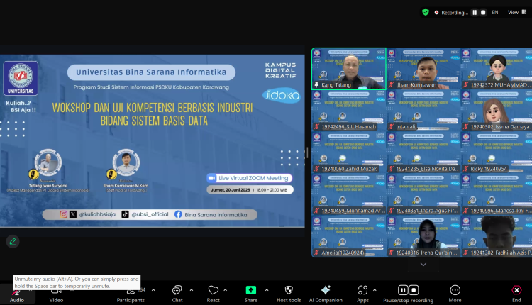This screenshot has height=305, width=532.
Task: Open the More options menu
Action: click(x=455, y=294)
